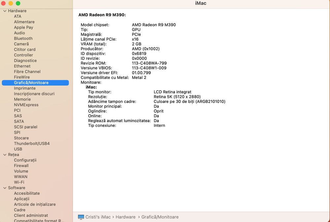This screenshot has height=222, width=330.
Task: Select the highlighted Grafică/Monitoare sidebar item
Action: click(x=35, y=83)
